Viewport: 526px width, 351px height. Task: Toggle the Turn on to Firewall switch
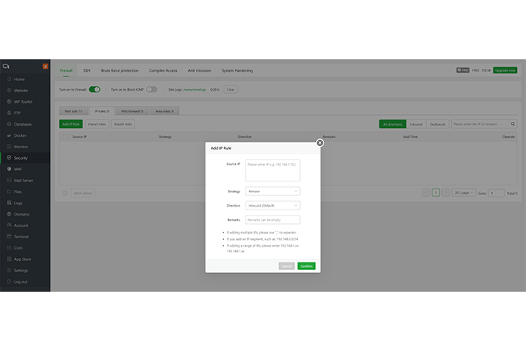[94, 89]
